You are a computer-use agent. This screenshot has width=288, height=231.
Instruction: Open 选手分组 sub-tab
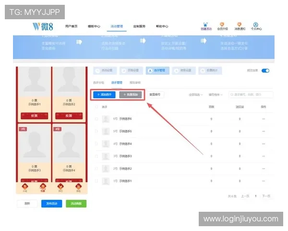pos(98,82)
